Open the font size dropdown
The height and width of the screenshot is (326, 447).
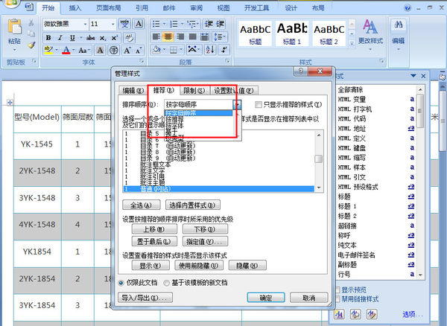[x=113, y=24]
